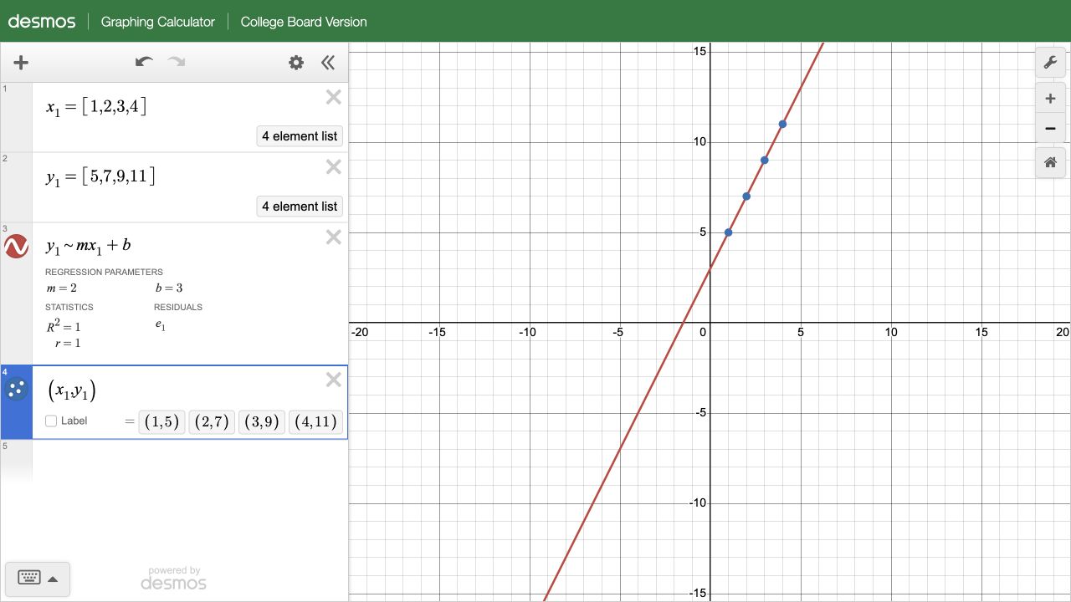Click the R² = 1 statistic

[64, 325]
